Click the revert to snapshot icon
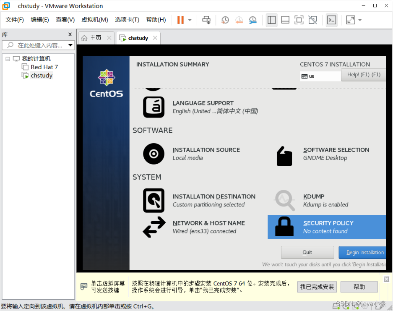The height and width of the screenshot is (311, 393). [239, 20]
